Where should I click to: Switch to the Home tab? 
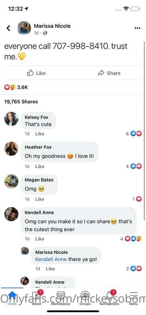pos(12,296)
